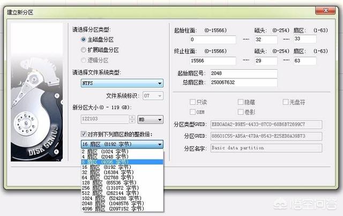Choose the 扩展磁盘分区 radio option
This screenshot has width=343, height=216.
(x=84, y=50)
